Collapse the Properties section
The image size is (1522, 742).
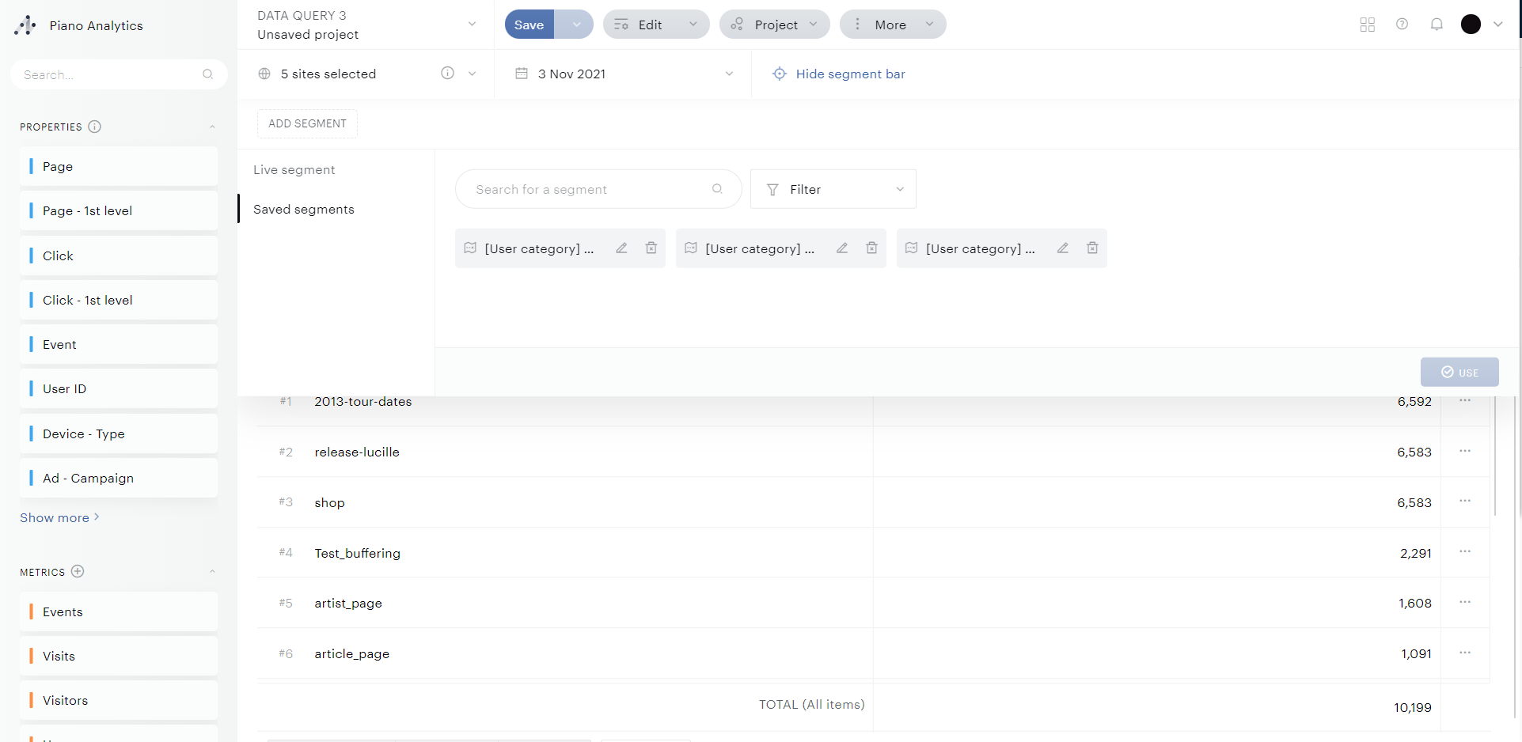click(212, 127)
